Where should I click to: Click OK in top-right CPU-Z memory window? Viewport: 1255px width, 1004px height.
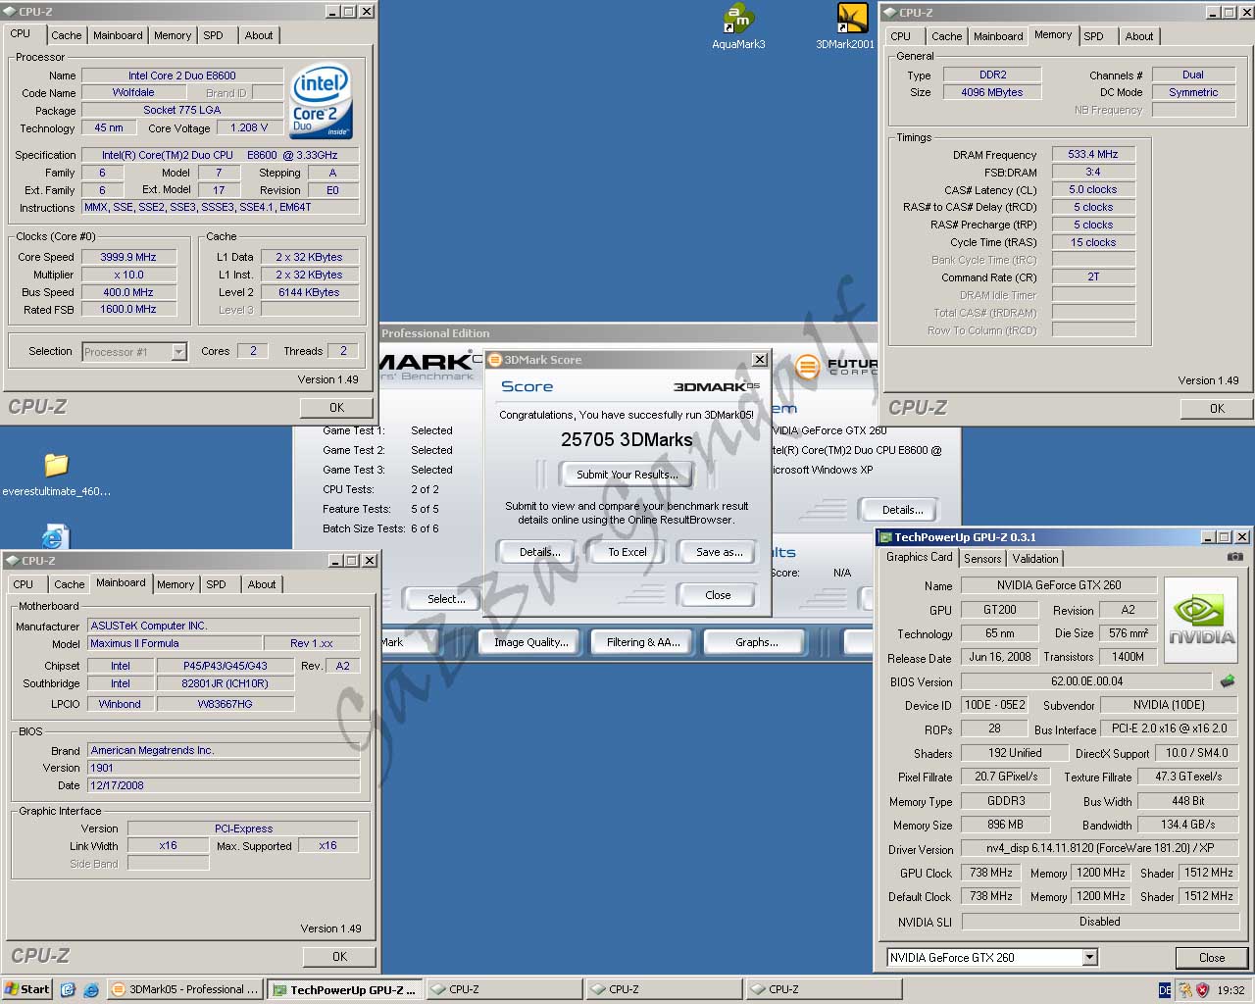[x=1217, y=409]
